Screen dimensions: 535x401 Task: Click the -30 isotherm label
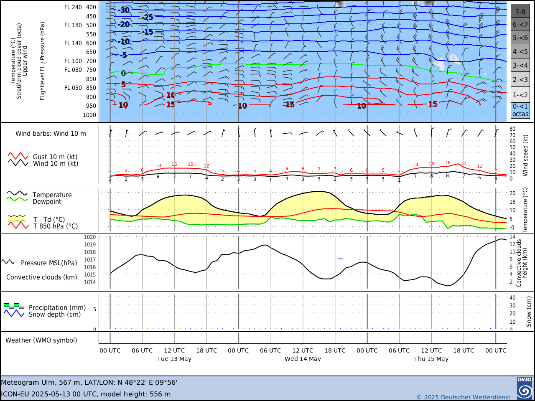click(124, 10)
